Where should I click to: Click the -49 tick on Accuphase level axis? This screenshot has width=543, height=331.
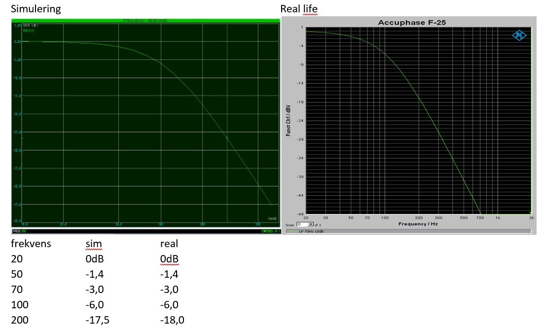[x=300, y=214]
